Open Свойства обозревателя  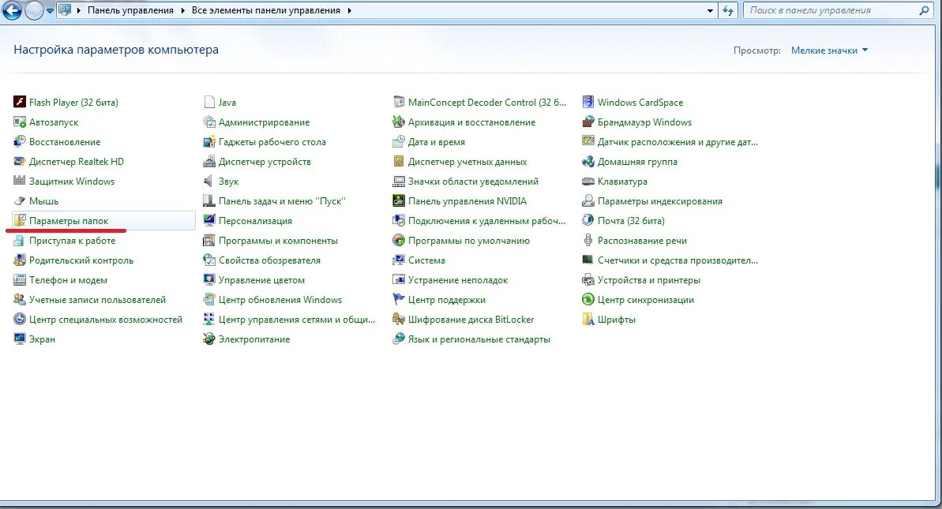pyautogui.click(x=269, y=260)
